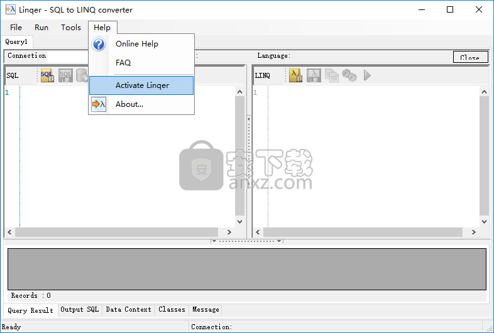Click inside the LINQ editor text area
This screenshot has height=333, width=494.
pos(373,156)
